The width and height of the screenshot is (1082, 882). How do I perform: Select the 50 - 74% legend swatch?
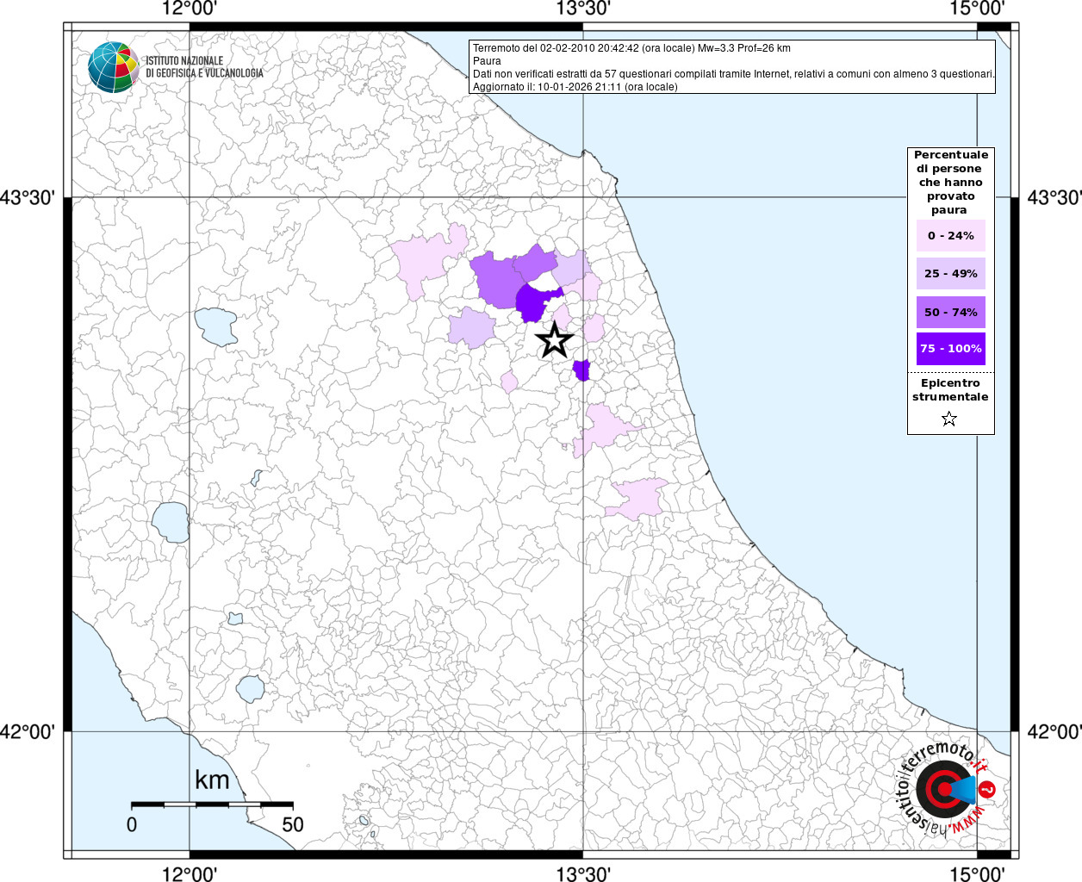pyautogui.click(x=950, y=312)
